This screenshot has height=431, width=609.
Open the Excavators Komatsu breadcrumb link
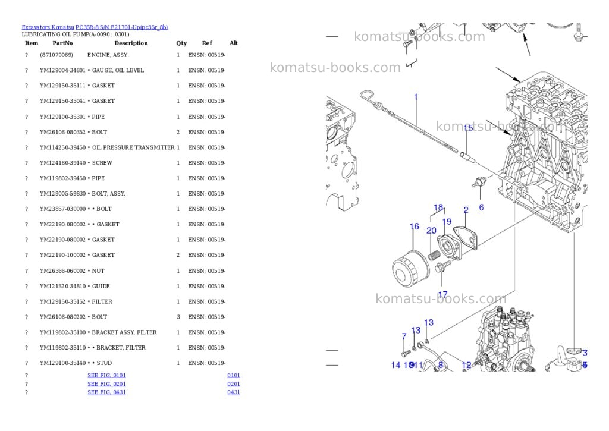[x=48, y=27]
